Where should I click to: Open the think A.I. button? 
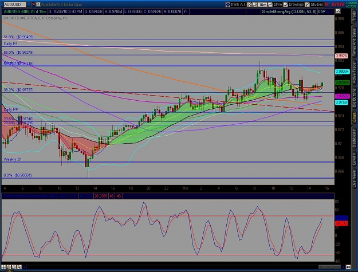(236, 5)
